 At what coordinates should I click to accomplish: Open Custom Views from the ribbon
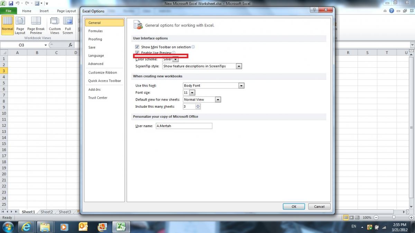point(55,25)
